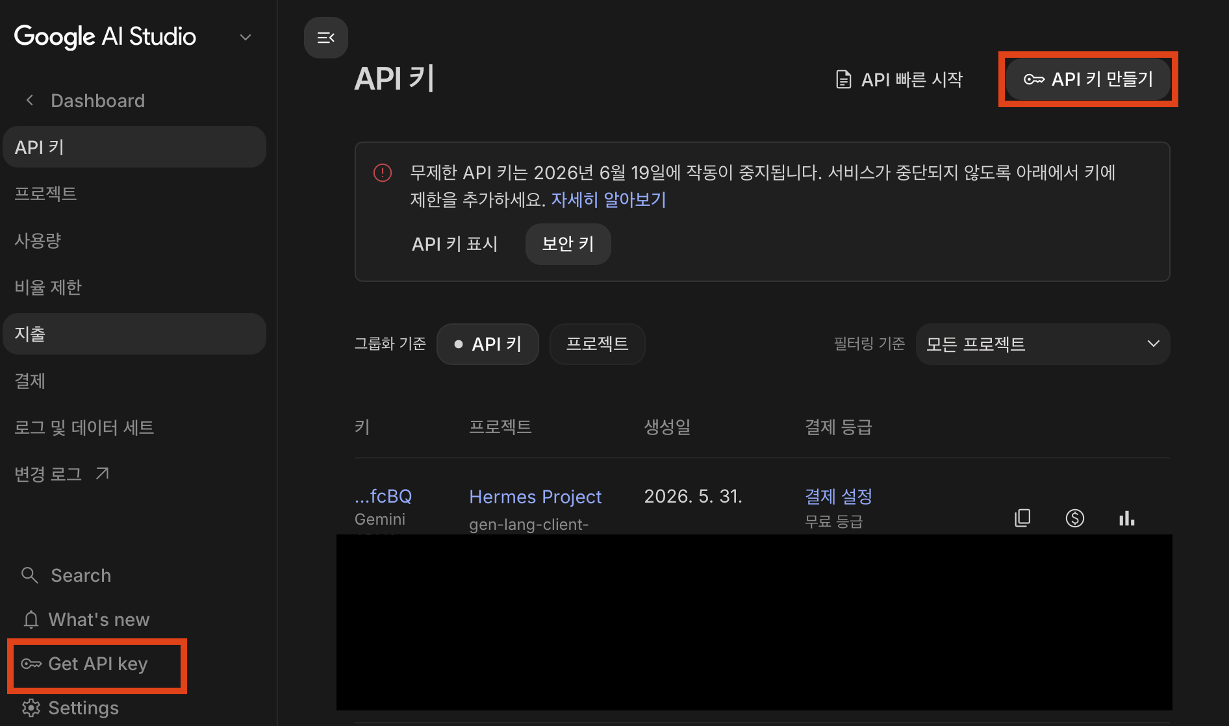The image size is (1229, 726).
Task: Go back to Dashboard
Action: (x=97, y=100)
